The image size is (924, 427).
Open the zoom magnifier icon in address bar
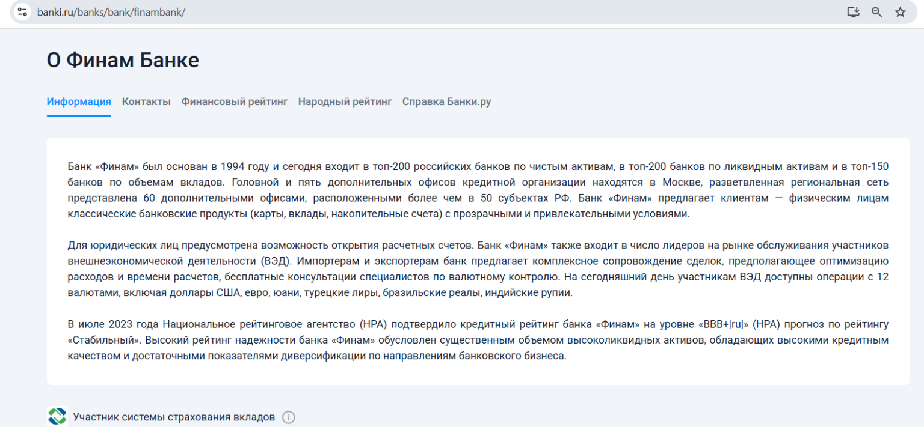click(x=876, y=12)
